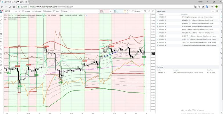Viewport: 223px width, 114px height.
Task: Click the Compare symbol button
Action: [x=26, y=11]
